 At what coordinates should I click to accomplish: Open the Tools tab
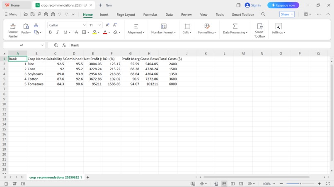(220, 14)
